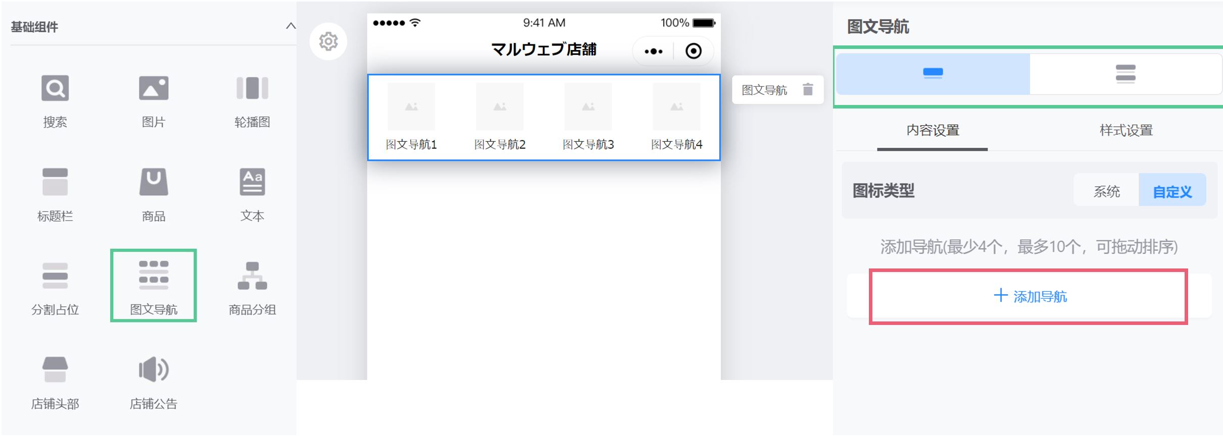This screenshot has height=436, width=1223.
Task: Add the 图片 image component
Action: coord(153,101)
